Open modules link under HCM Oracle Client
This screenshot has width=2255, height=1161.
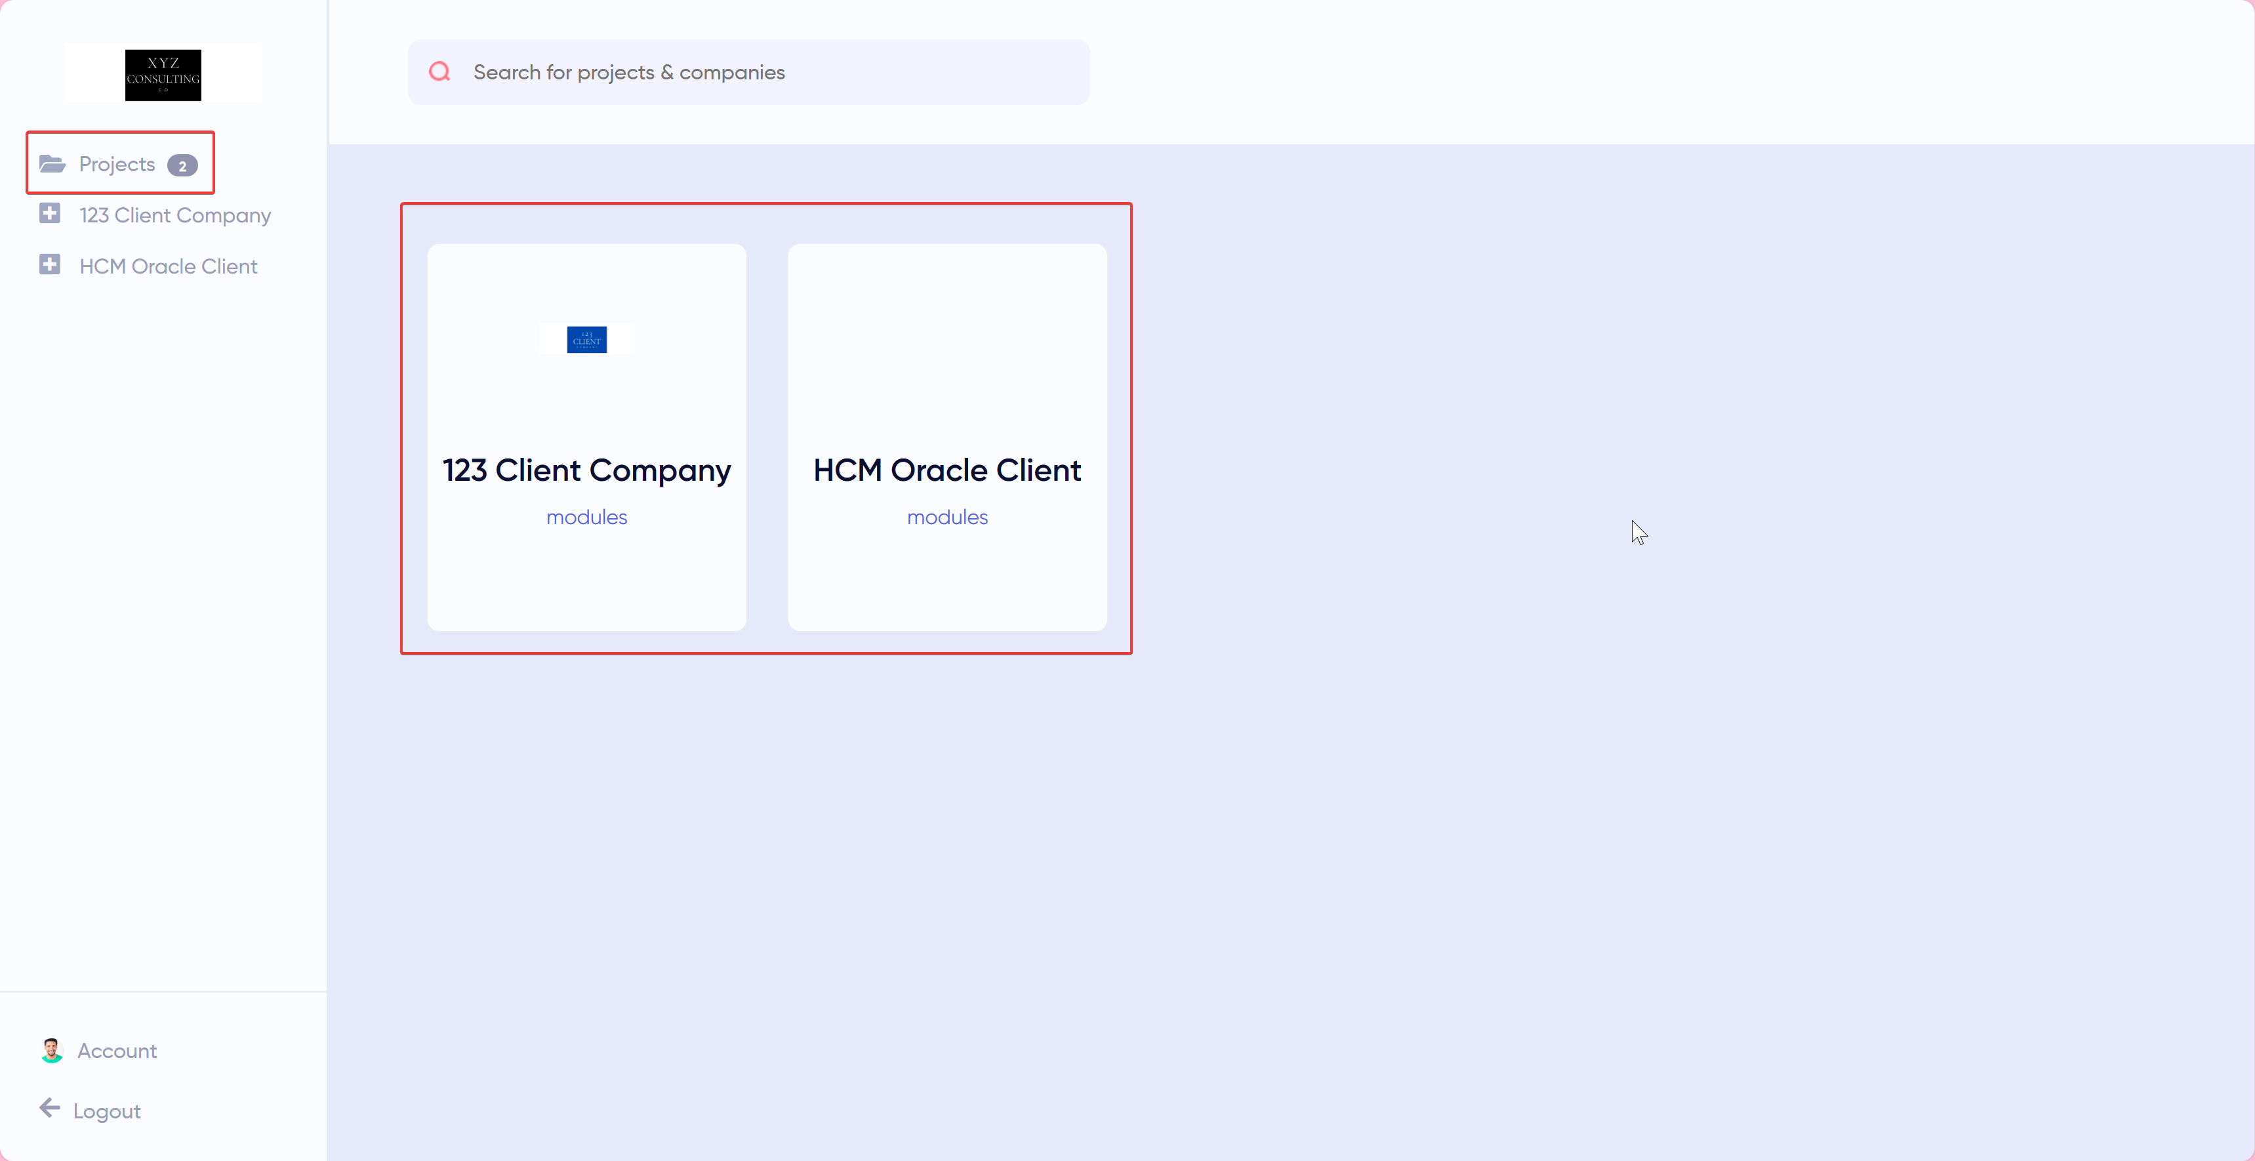[947, 518]
